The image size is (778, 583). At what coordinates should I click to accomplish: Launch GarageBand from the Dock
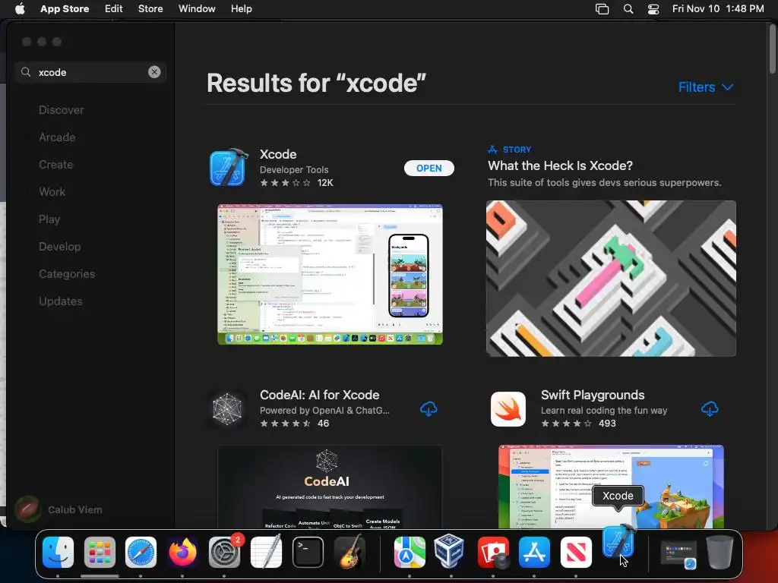tap(349, 552)
